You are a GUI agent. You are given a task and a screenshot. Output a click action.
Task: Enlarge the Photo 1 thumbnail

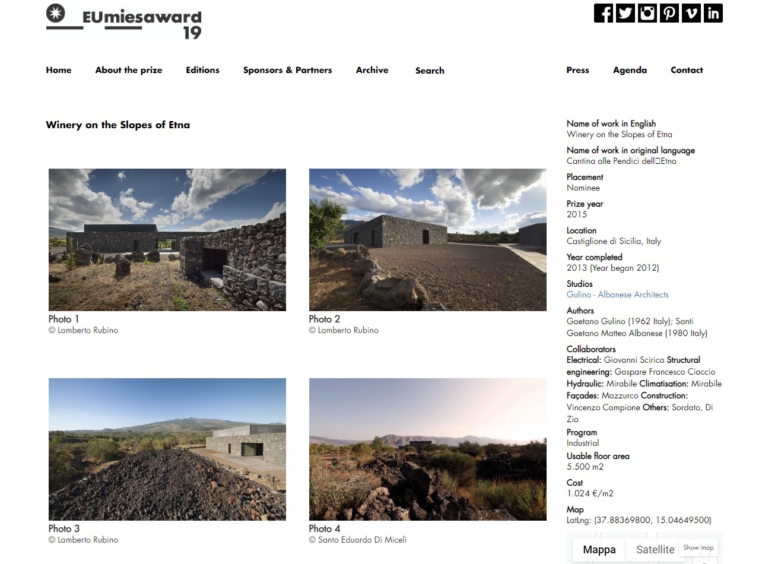pos(167,240)
